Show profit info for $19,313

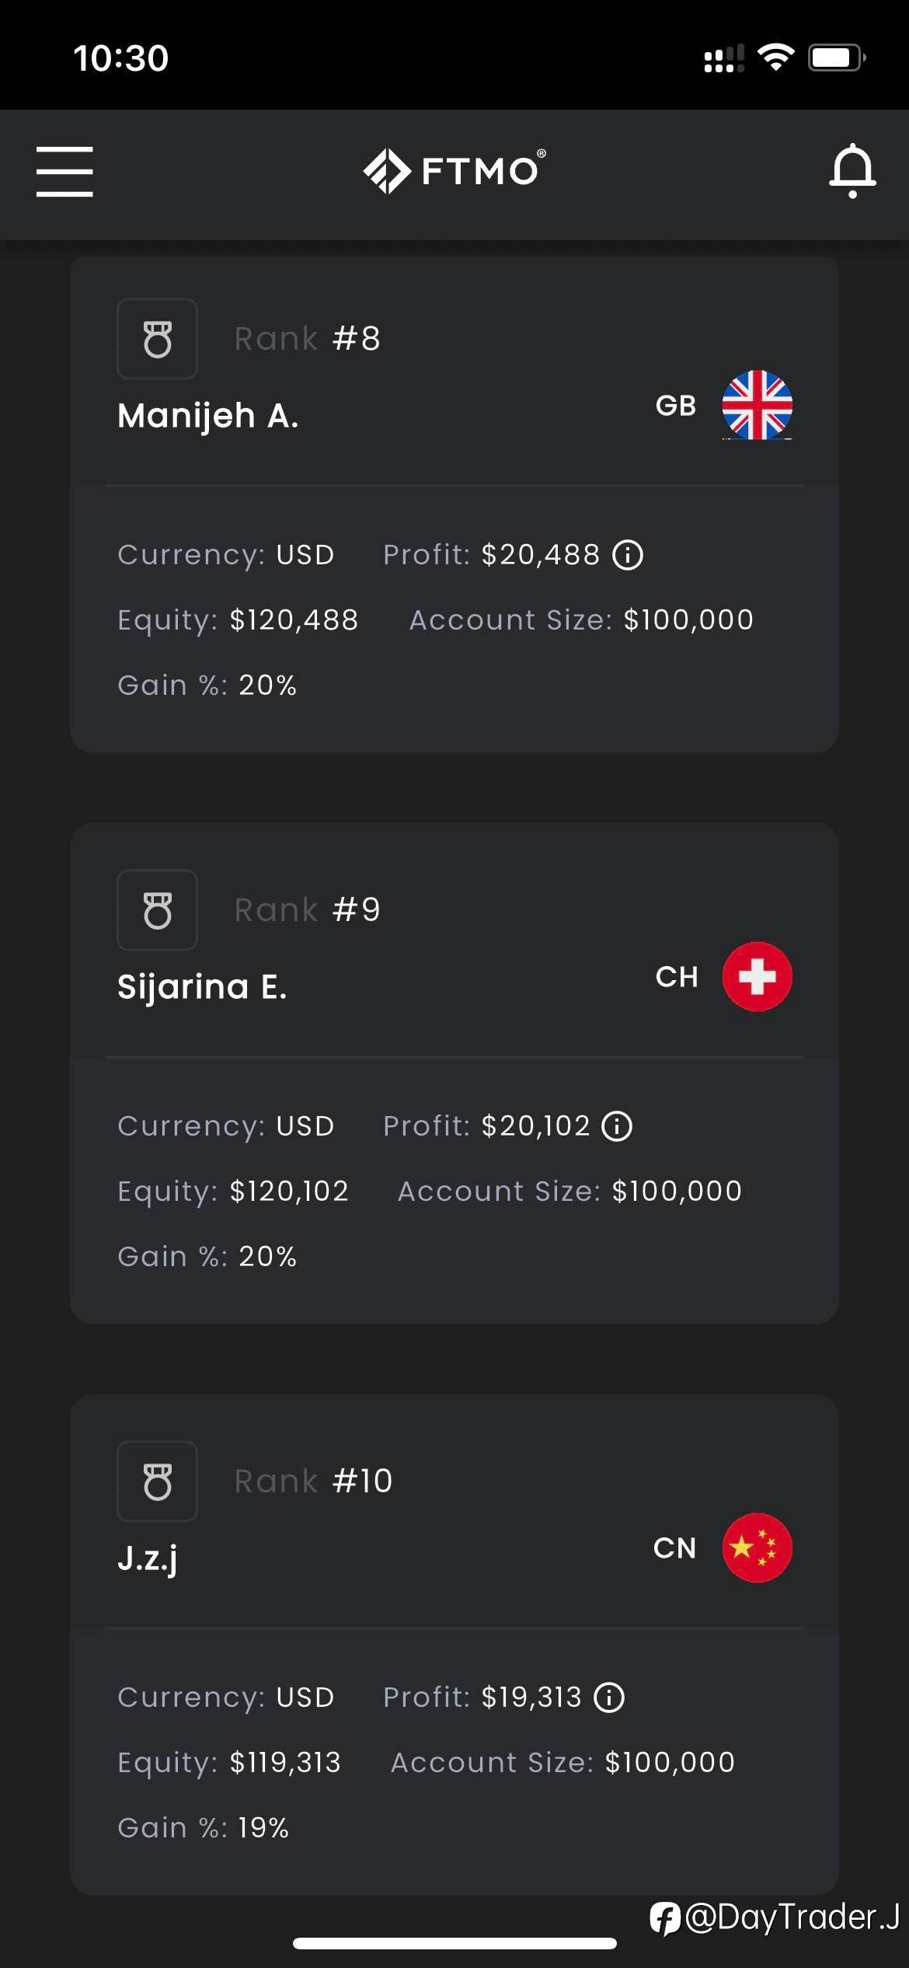609,1698
